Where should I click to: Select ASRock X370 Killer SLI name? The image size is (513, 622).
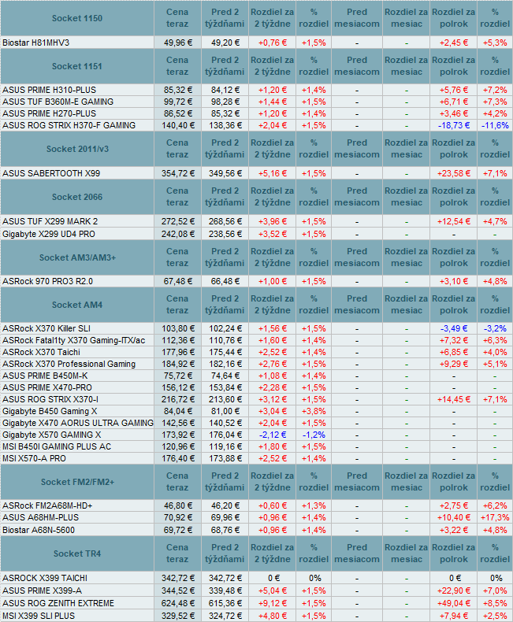[x=46, y=328]
